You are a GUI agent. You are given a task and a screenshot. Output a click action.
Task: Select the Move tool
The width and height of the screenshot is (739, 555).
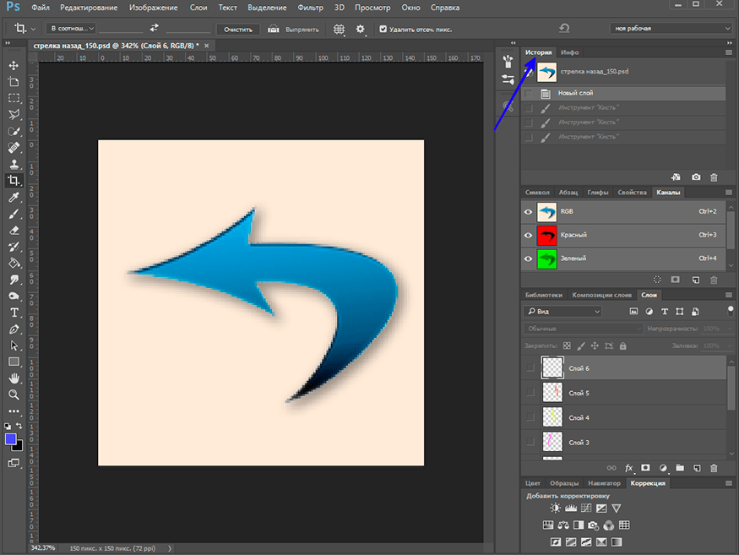point(14,65)
